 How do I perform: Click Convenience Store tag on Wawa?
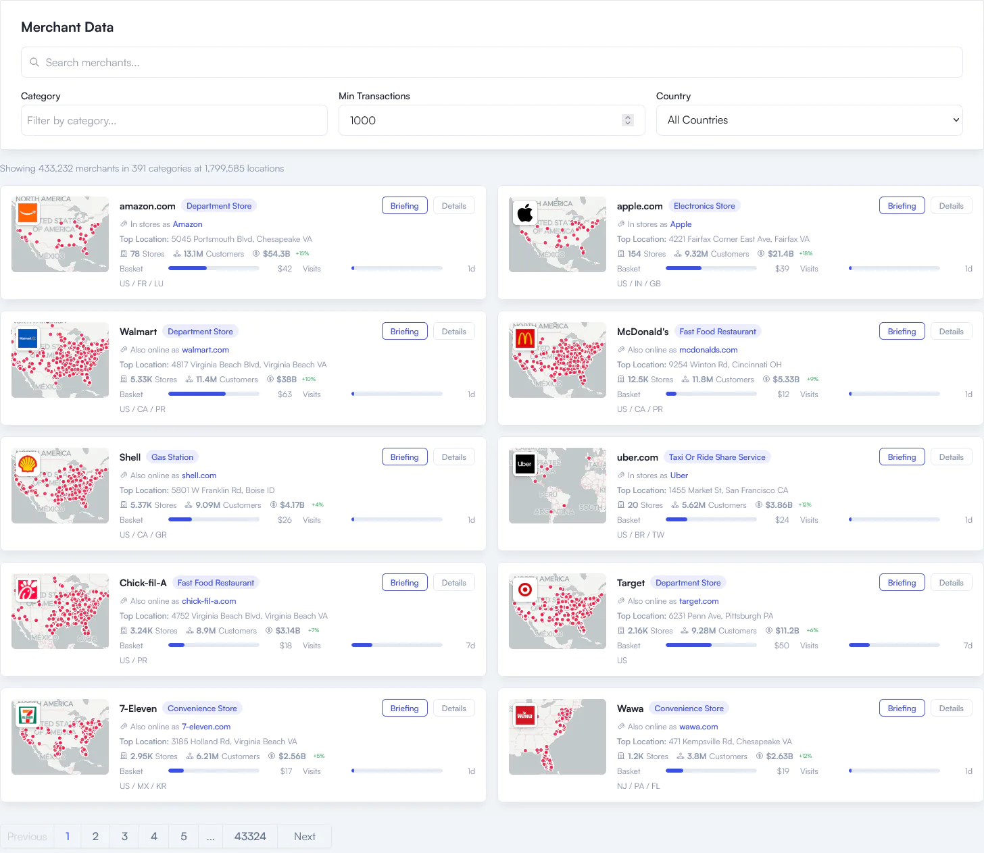(689, 708)
